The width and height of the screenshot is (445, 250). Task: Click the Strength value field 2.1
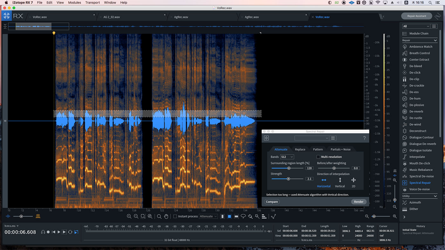point(309,179)
